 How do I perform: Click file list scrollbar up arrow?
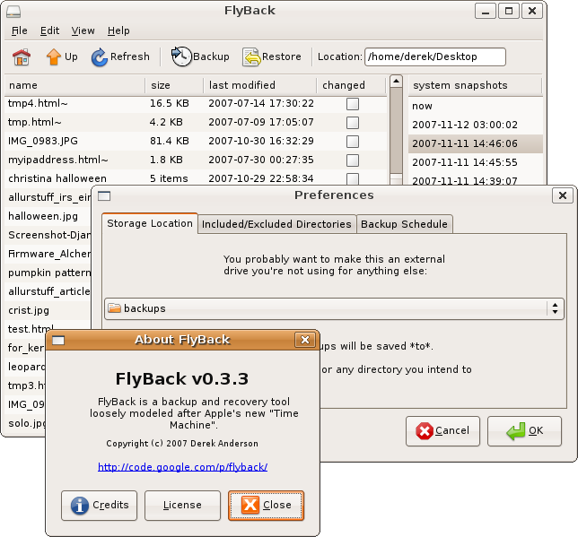coord(396,81)
